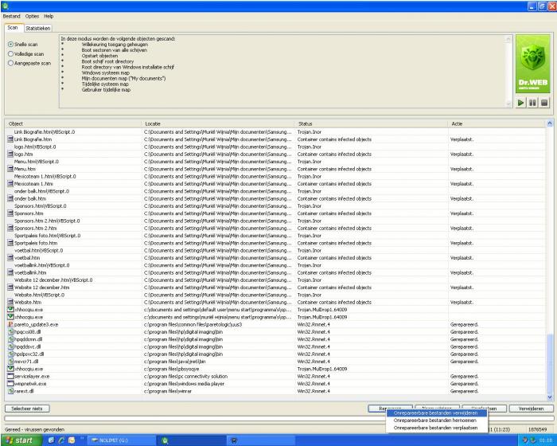Stop the scan with the stop button
This screenshot has width=557, height=446.
coord(543,104)
